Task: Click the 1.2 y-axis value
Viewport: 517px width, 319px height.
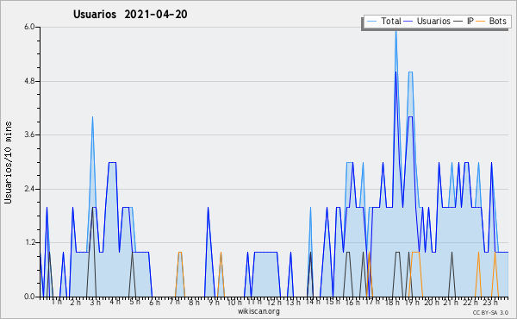Action: pos(29,243)
